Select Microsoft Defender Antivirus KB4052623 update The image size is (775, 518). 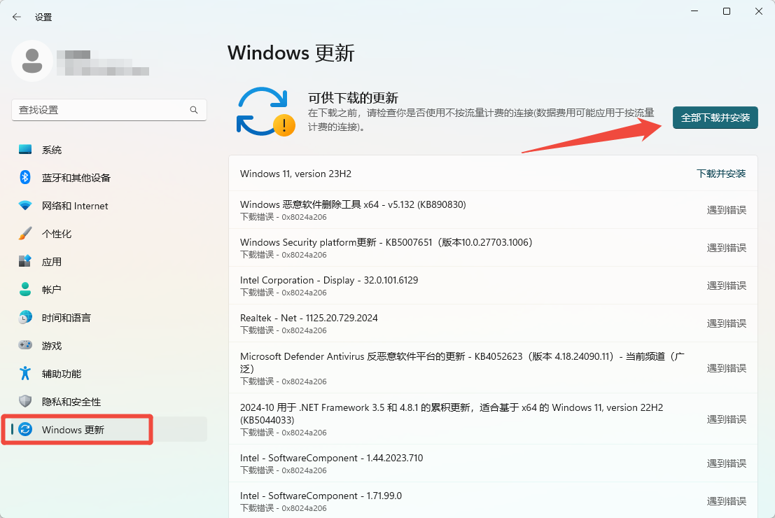pyautogui.click(x=493, y=367)
